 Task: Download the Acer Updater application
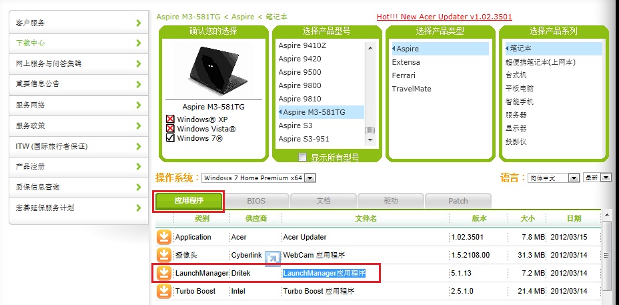click(x=164, y=237)
